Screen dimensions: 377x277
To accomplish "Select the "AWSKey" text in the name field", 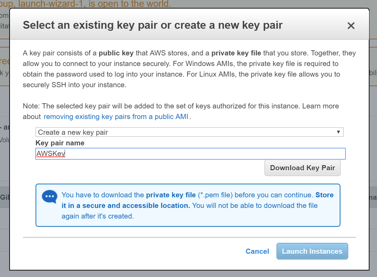I will click(x=50, y=154).
